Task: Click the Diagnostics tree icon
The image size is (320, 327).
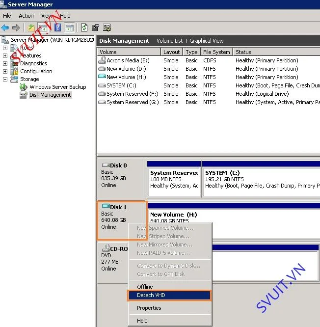Action: point(15,63)
